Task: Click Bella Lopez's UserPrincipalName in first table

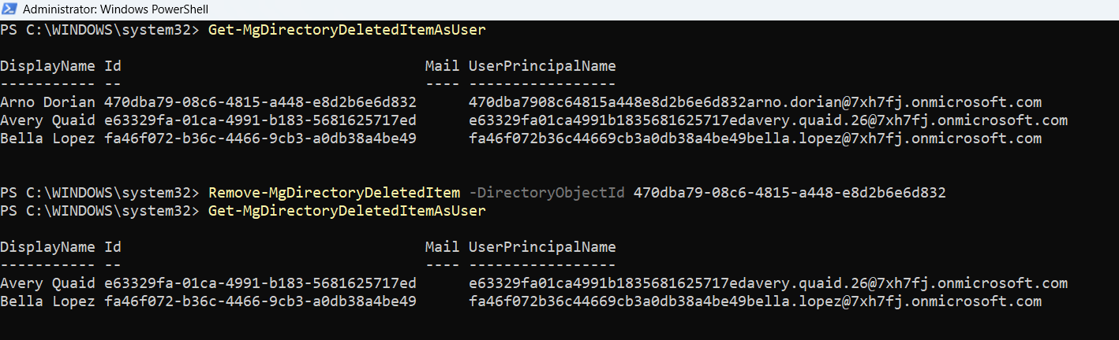Action: point(754,139)
